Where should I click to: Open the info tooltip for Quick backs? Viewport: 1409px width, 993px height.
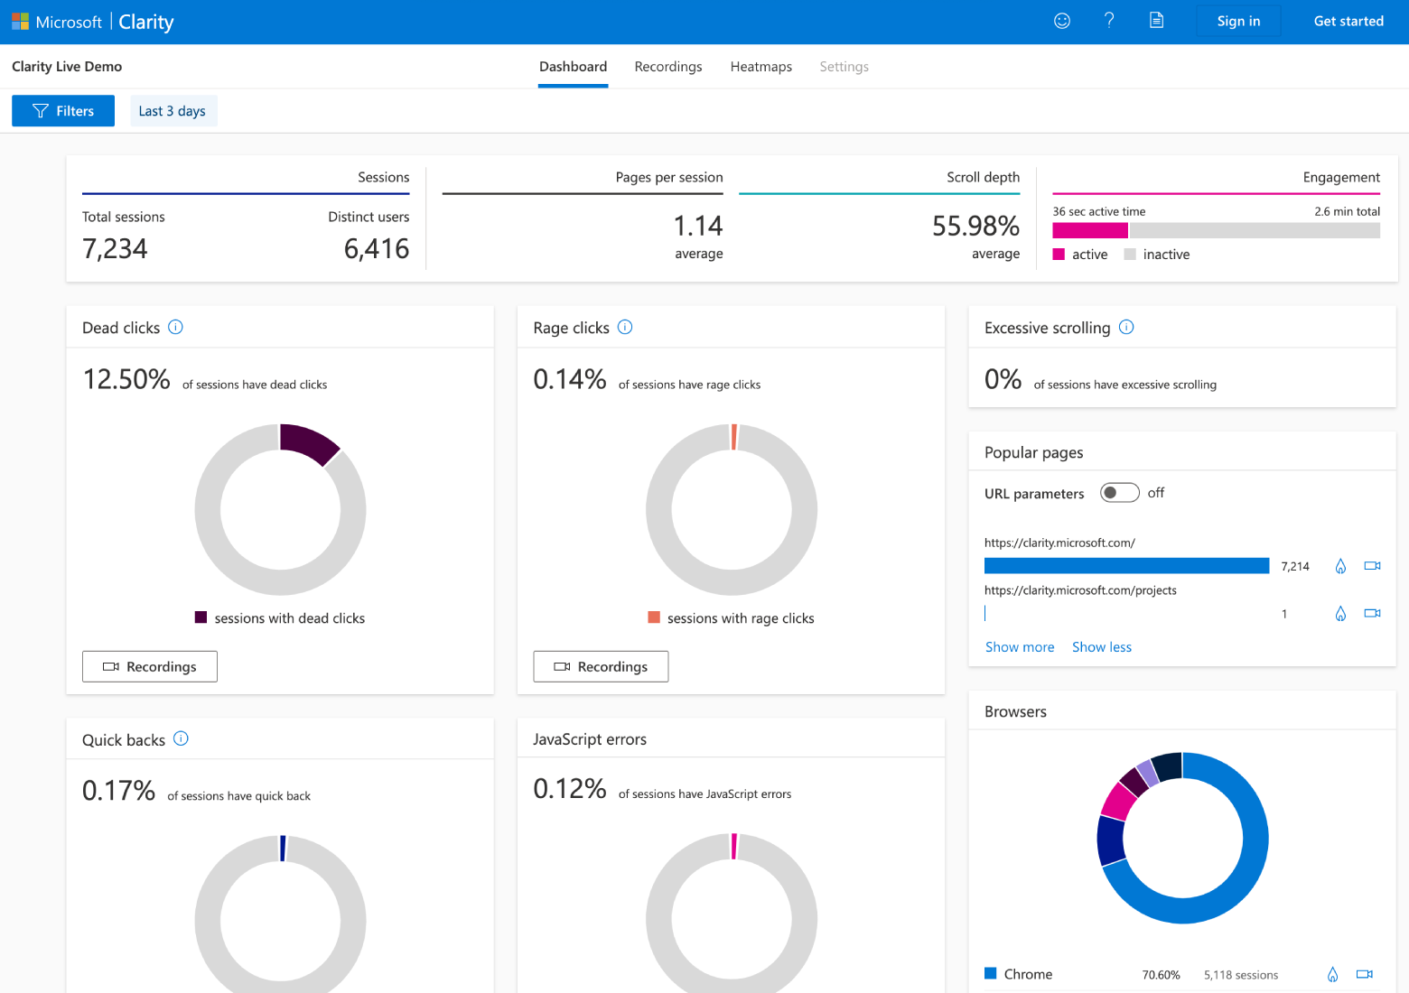[181, 738]
